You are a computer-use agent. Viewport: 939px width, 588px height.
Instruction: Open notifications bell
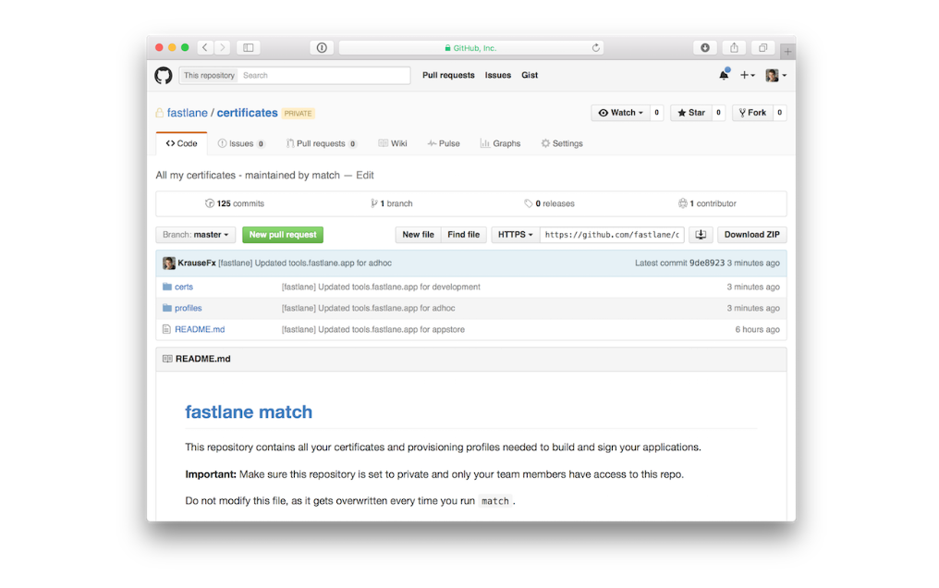(x=724, y=75)
